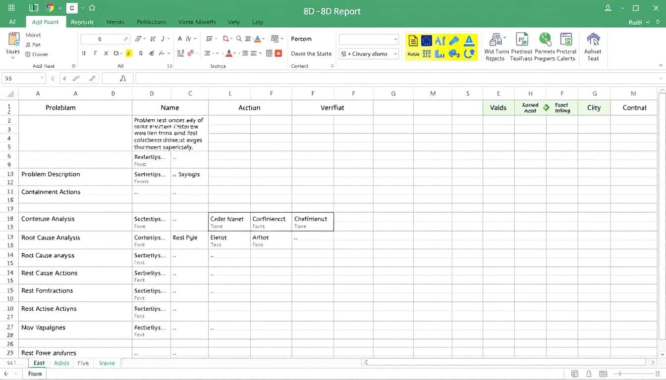
Task: Click the blue starred flag icon
Action: (427, 41)
